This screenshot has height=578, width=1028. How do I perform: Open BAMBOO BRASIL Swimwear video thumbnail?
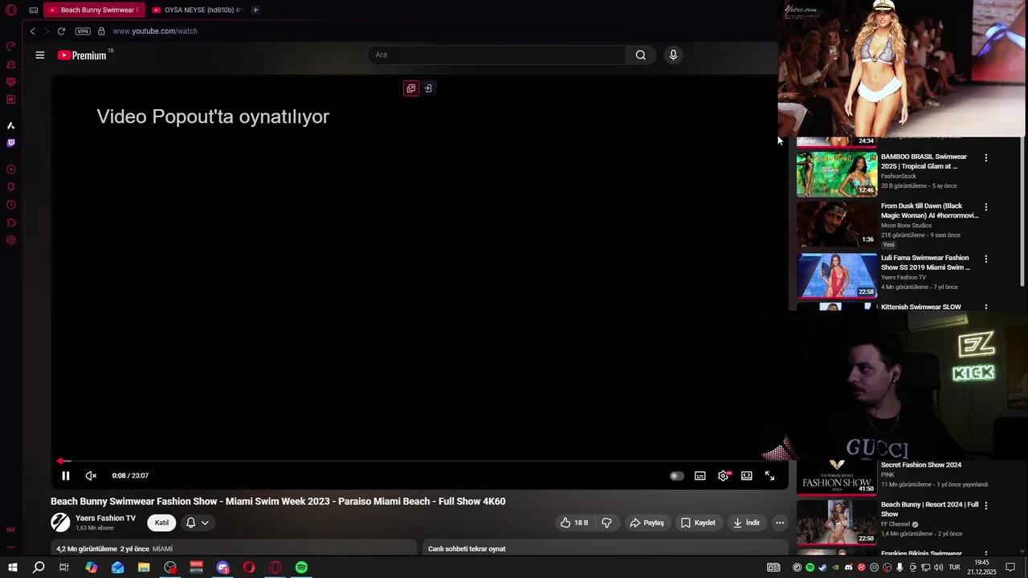[x=836, y=174]
